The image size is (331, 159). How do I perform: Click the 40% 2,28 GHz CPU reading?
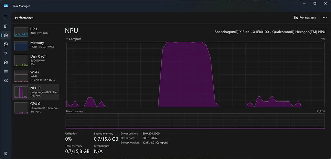(x=39, y=33)
